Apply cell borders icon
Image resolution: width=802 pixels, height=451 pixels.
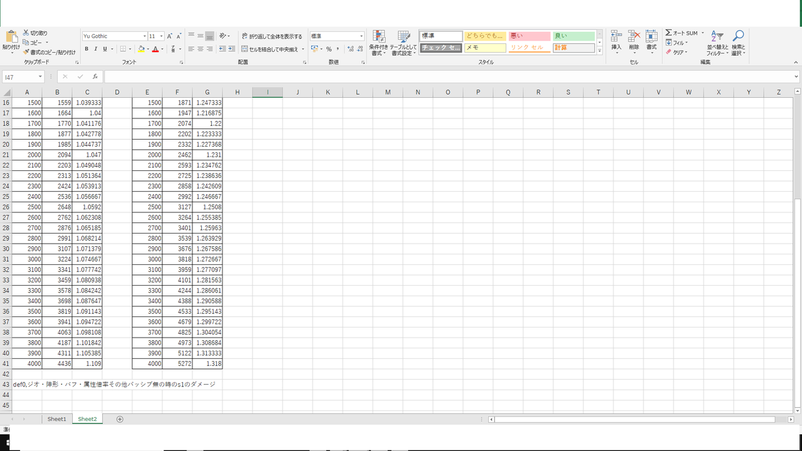coord(123,49)
